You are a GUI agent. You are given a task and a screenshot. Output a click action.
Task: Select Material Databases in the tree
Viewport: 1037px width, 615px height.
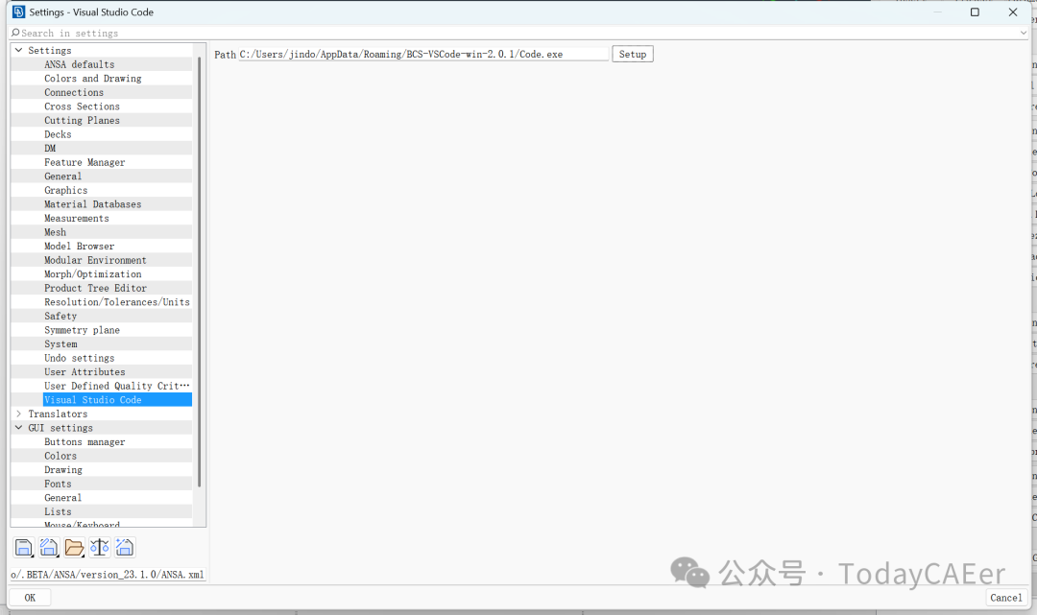92,204
